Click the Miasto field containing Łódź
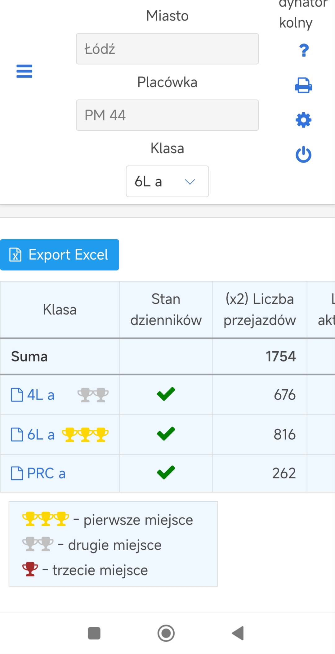This screenshot has height=654, width=335. [167, 49]
